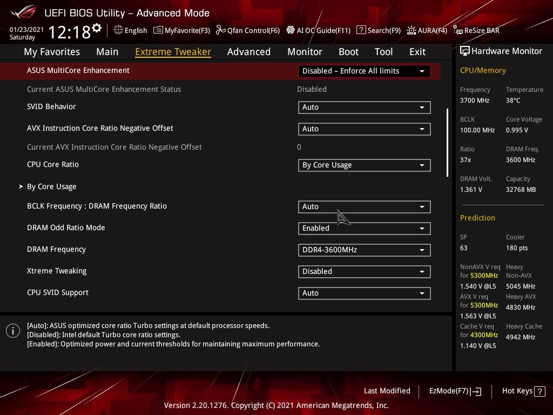Click the settings gear beside the clock

coord(97,28)
